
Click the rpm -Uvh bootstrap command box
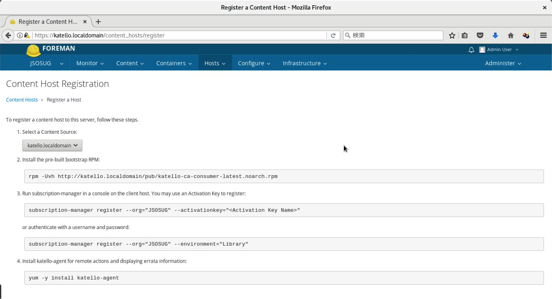tap(284, 176)
